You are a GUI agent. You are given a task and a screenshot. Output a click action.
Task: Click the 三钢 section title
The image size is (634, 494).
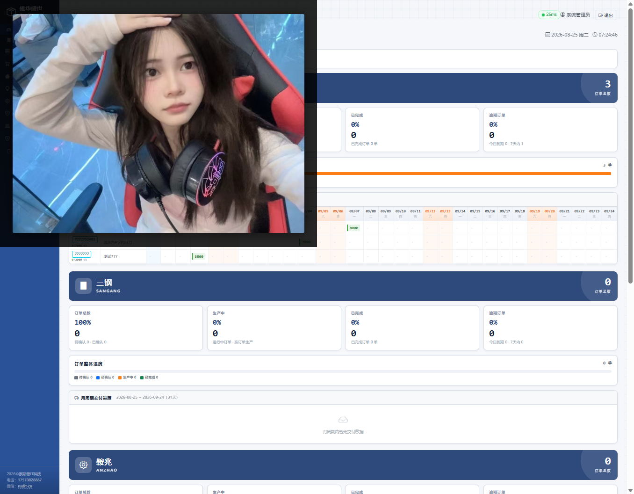click(x=104, y=283)
